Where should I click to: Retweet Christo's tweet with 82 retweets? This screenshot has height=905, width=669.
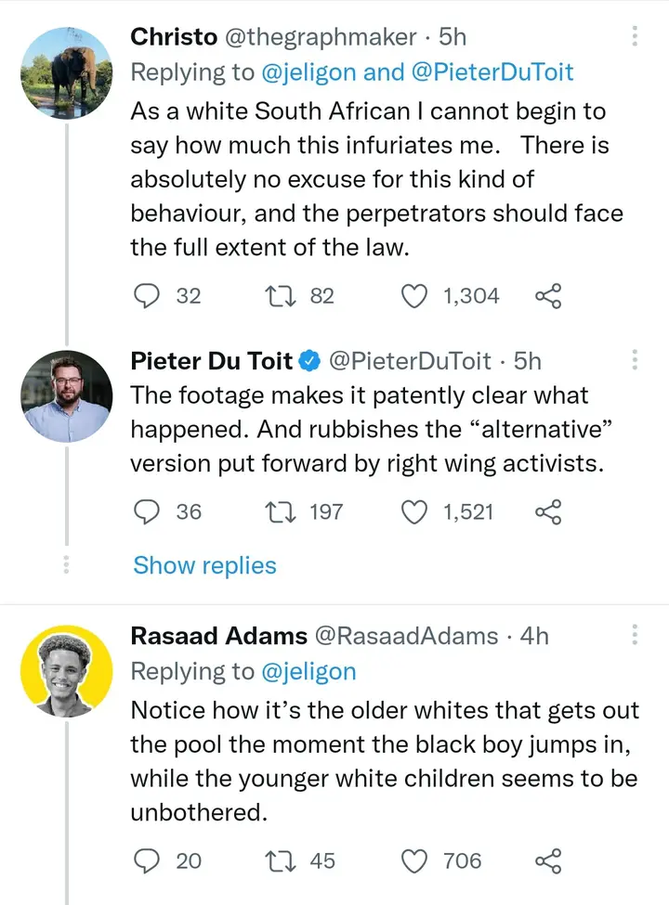(278, 296)
